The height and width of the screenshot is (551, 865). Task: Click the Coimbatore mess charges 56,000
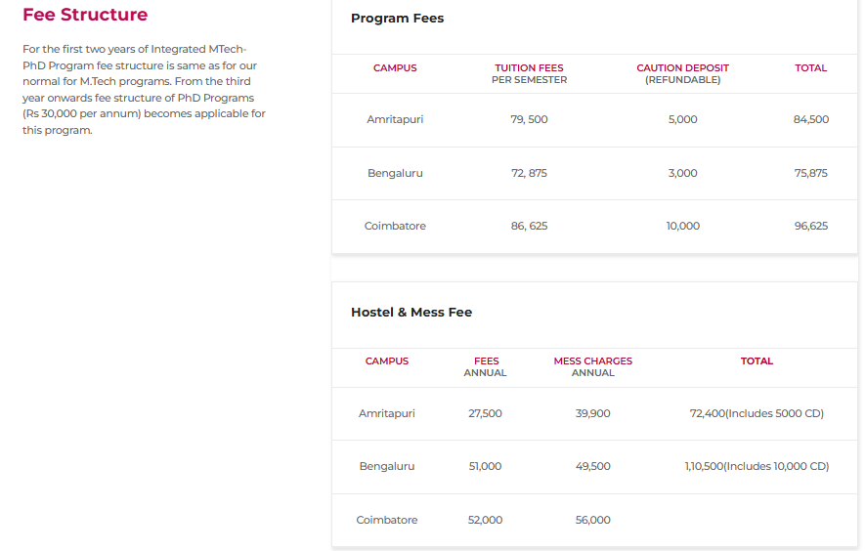[x=592, y=520]
